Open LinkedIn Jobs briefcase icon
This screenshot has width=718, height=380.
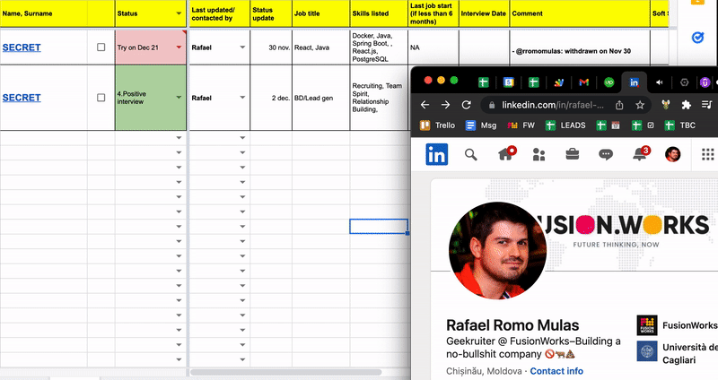573,154
